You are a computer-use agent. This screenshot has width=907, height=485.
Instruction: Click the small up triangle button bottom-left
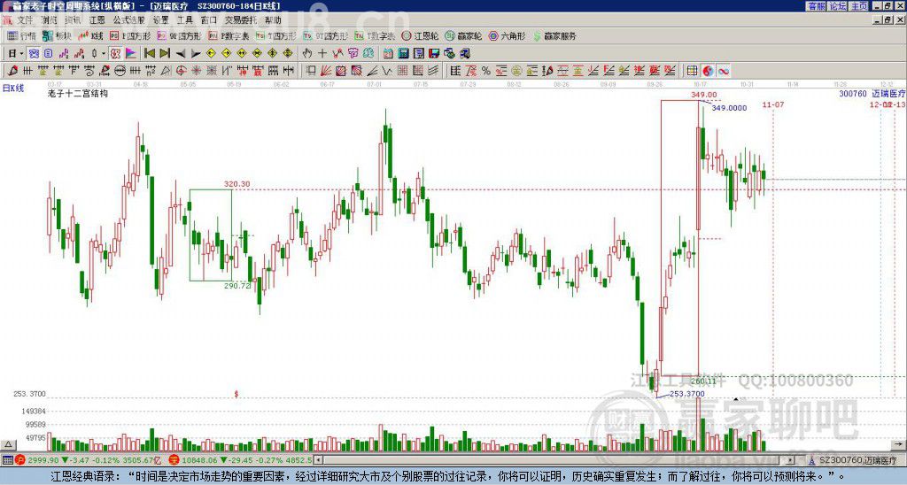click(x=7, y=444)
